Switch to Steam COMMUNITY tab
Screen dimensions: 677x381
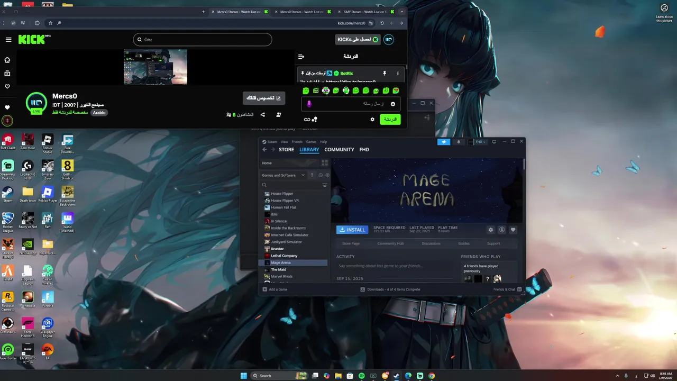(339, 150)
